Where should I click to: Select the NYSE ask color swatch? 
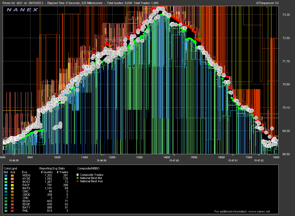tap(12, 179)
